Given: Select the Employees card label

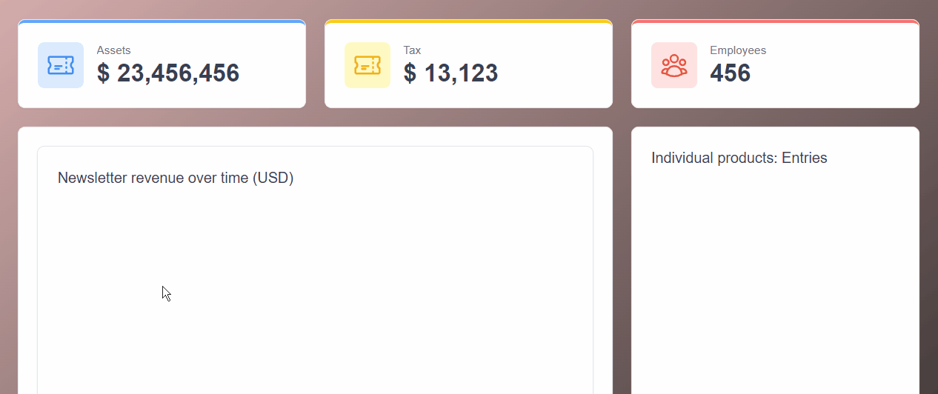Looking at the screenshot, I should pyautogui.click(x=738, y=50).
